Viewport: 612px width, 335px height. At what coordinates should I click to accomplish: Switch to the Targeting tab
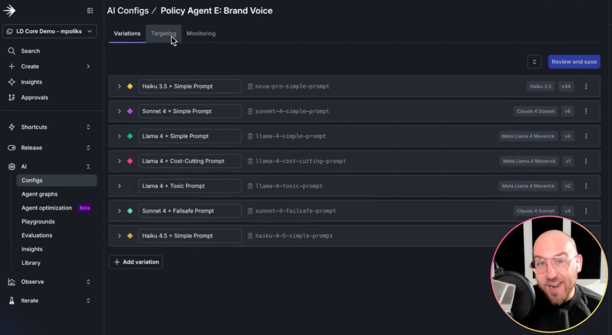coord(163,33)
